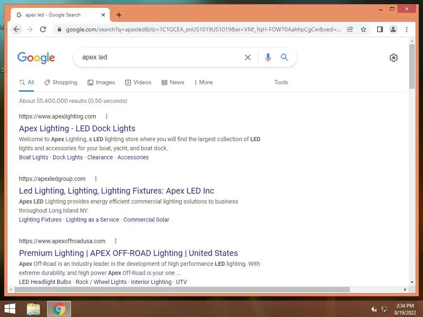The width and height of the screenshot is (423, 317).
Task: Click the Chrome taskbar icon
Action: [x=59, y=309]
